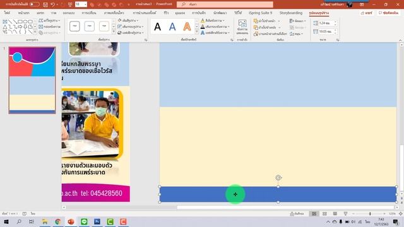
Task: Click the shape height field 1.24
Action: click(325, 23)
